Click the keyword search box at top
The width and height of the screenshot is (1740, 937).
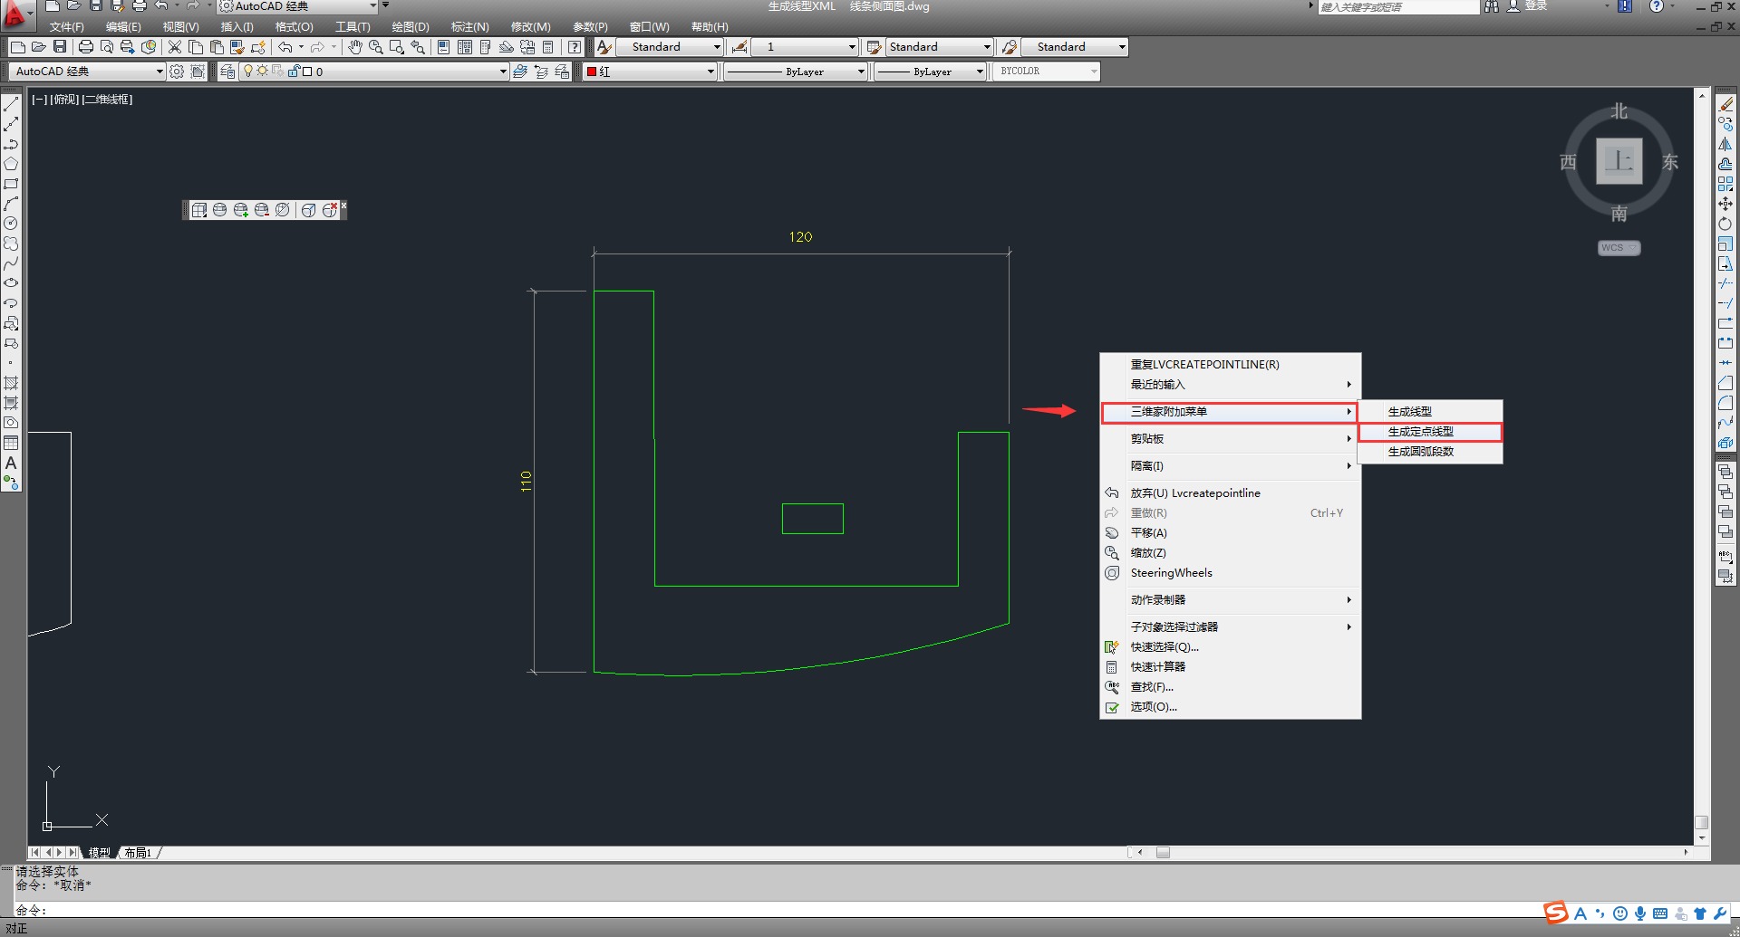1397,7
